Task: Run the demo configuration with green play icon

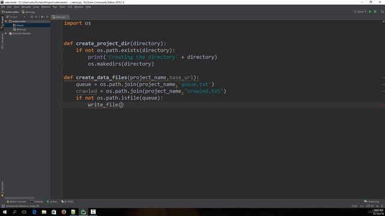Action: (370, 12)
